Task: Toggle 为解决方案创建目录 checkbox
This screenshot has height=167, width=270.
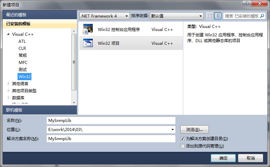Action: 182,138
